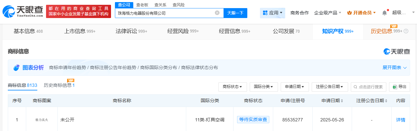The image size is (417, 131).
Task: Open 商务合作 link
Action: click(x=299, y=13)
